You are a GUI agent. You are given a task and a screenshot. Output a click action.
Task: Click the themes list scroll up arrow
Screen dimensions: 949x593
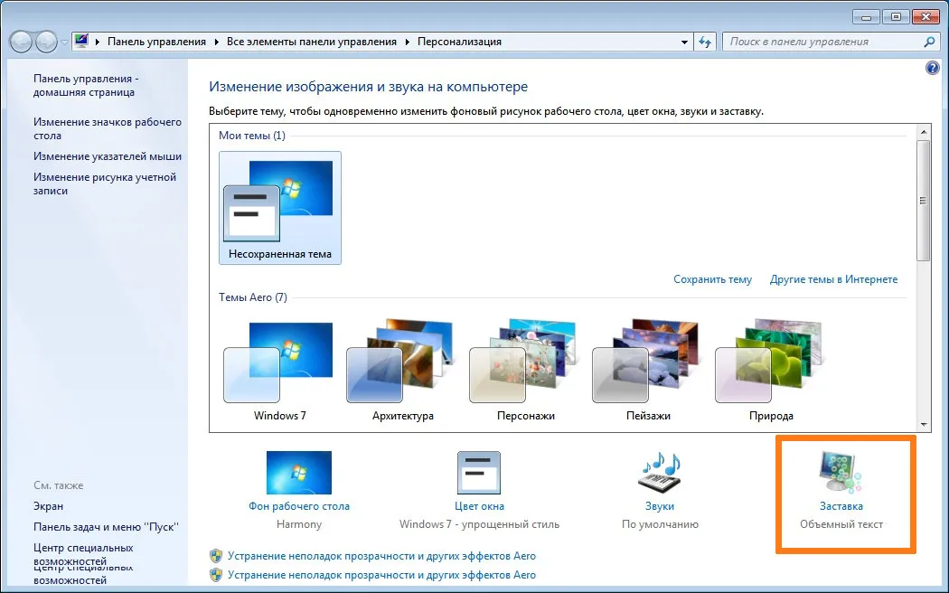[923, 132]
